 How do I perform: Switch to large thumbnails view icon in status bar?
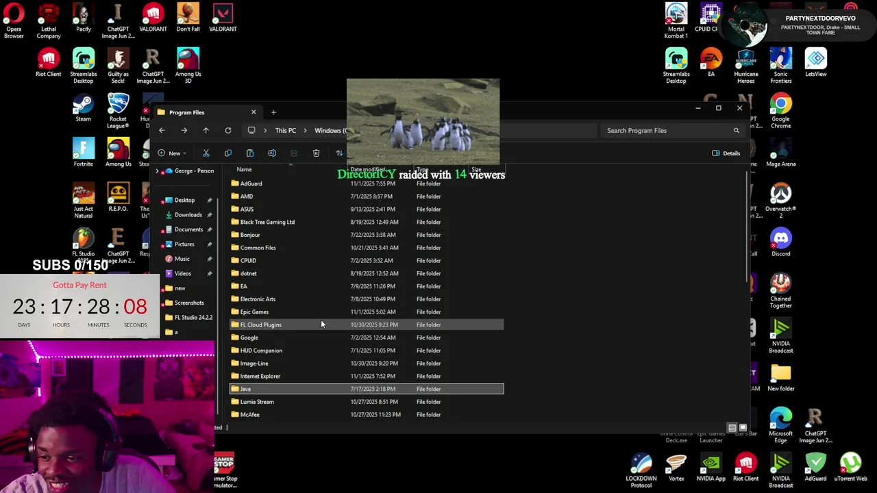tap(743, 428)
